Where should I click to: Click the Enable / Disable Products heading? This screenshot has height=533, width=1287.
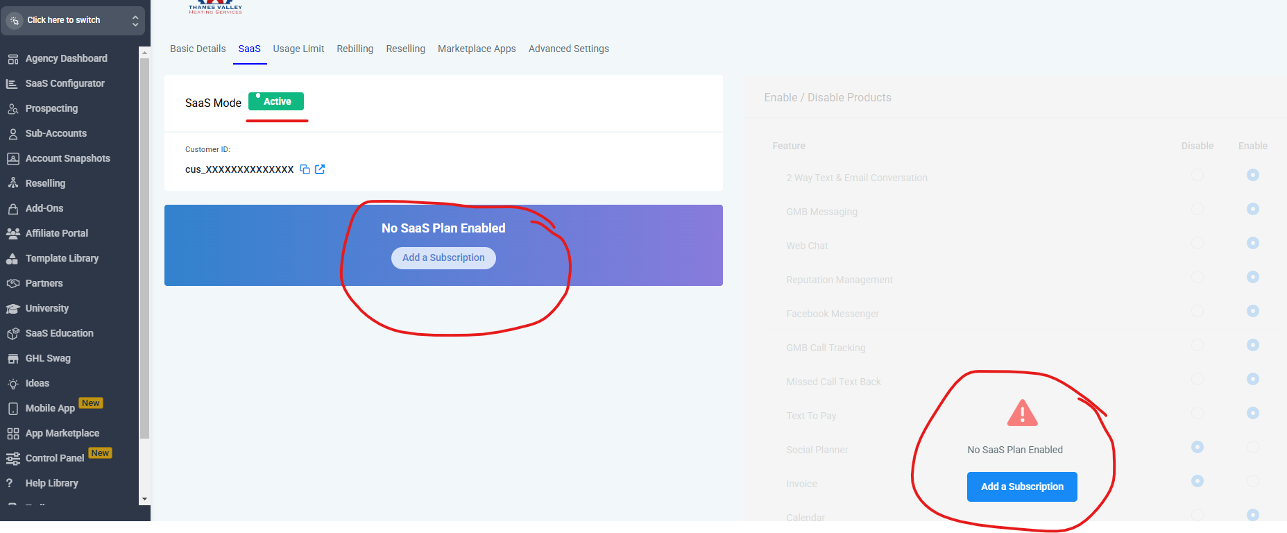pyautogui.click(x=828, y=98)
